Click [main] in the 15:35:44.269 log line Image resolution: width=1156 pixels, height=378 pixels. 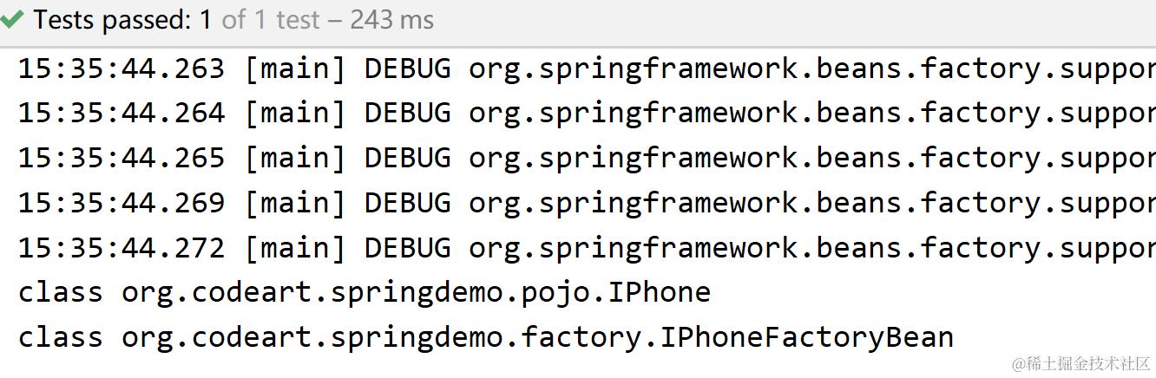(x=295, y=204)
